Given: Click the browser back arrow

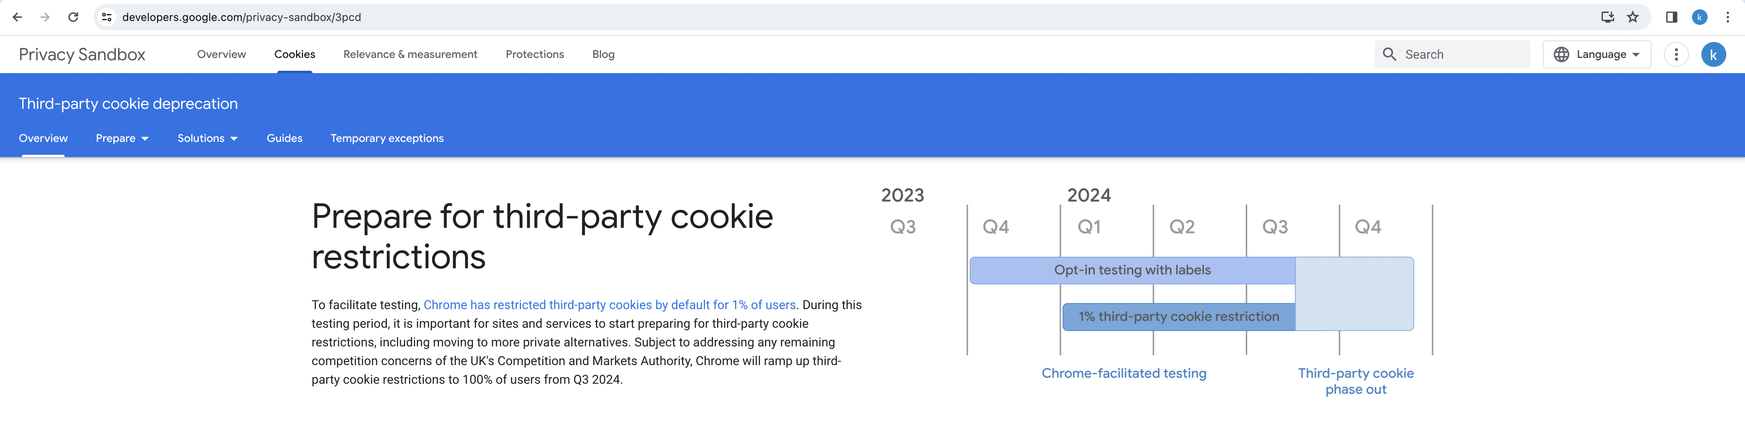Looking at the screenshot, I should (18, 17).
